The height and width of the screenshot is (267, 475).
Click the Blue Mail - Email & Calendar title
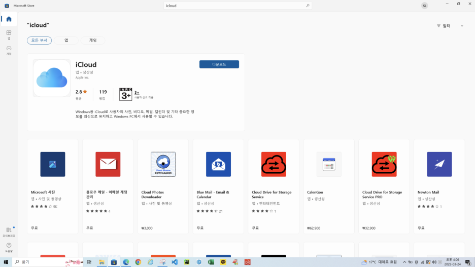coord(213,195)
